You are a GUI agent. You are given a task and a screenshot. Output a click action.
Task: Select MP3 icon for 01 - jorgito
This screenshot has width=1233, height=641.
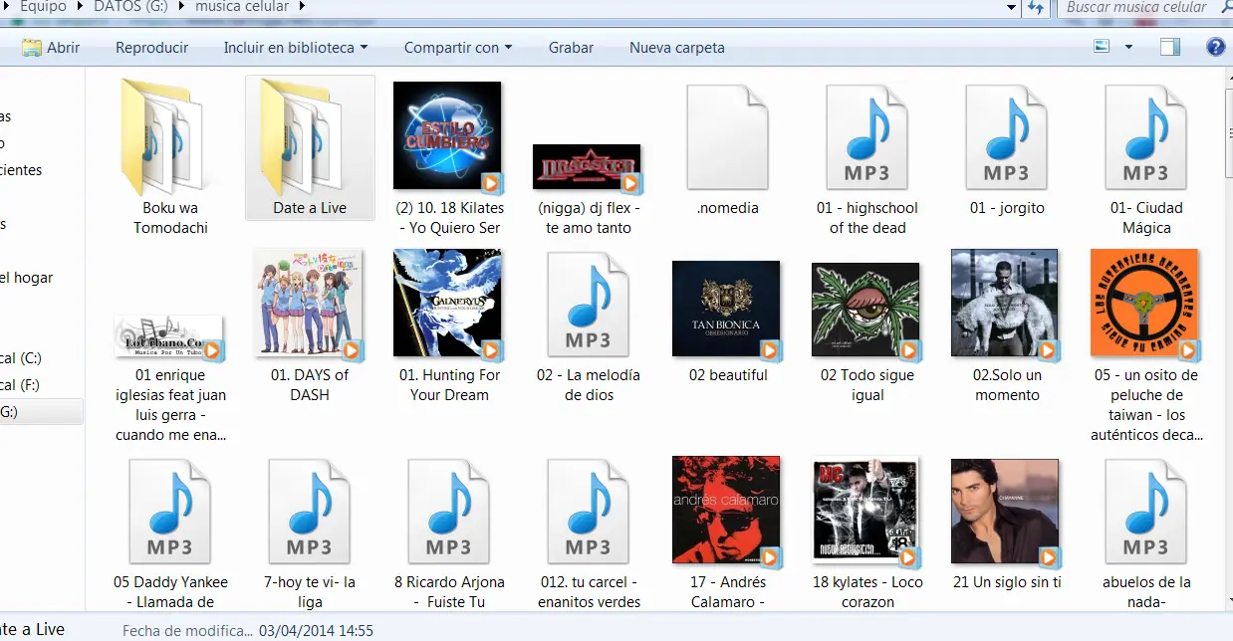coord(1006,137)
